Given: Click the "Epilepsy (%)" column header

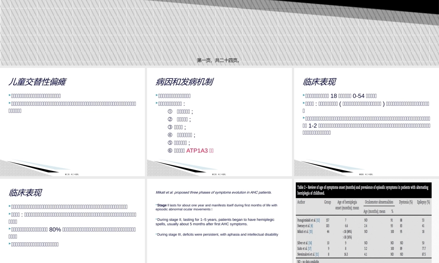Looking at the screenshot, I should coord(423,202).
